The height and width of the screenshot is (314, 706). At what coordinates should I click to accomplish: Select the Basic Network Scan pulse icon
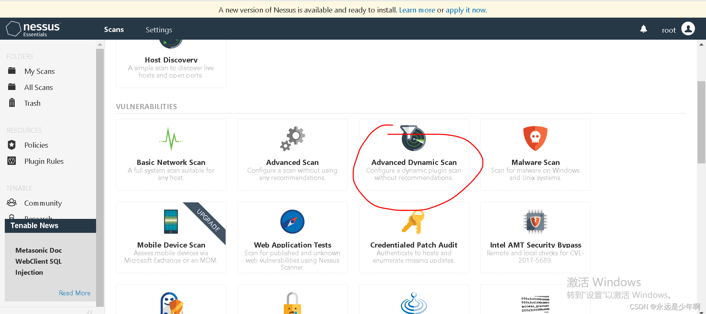click(x=171, y=139)
